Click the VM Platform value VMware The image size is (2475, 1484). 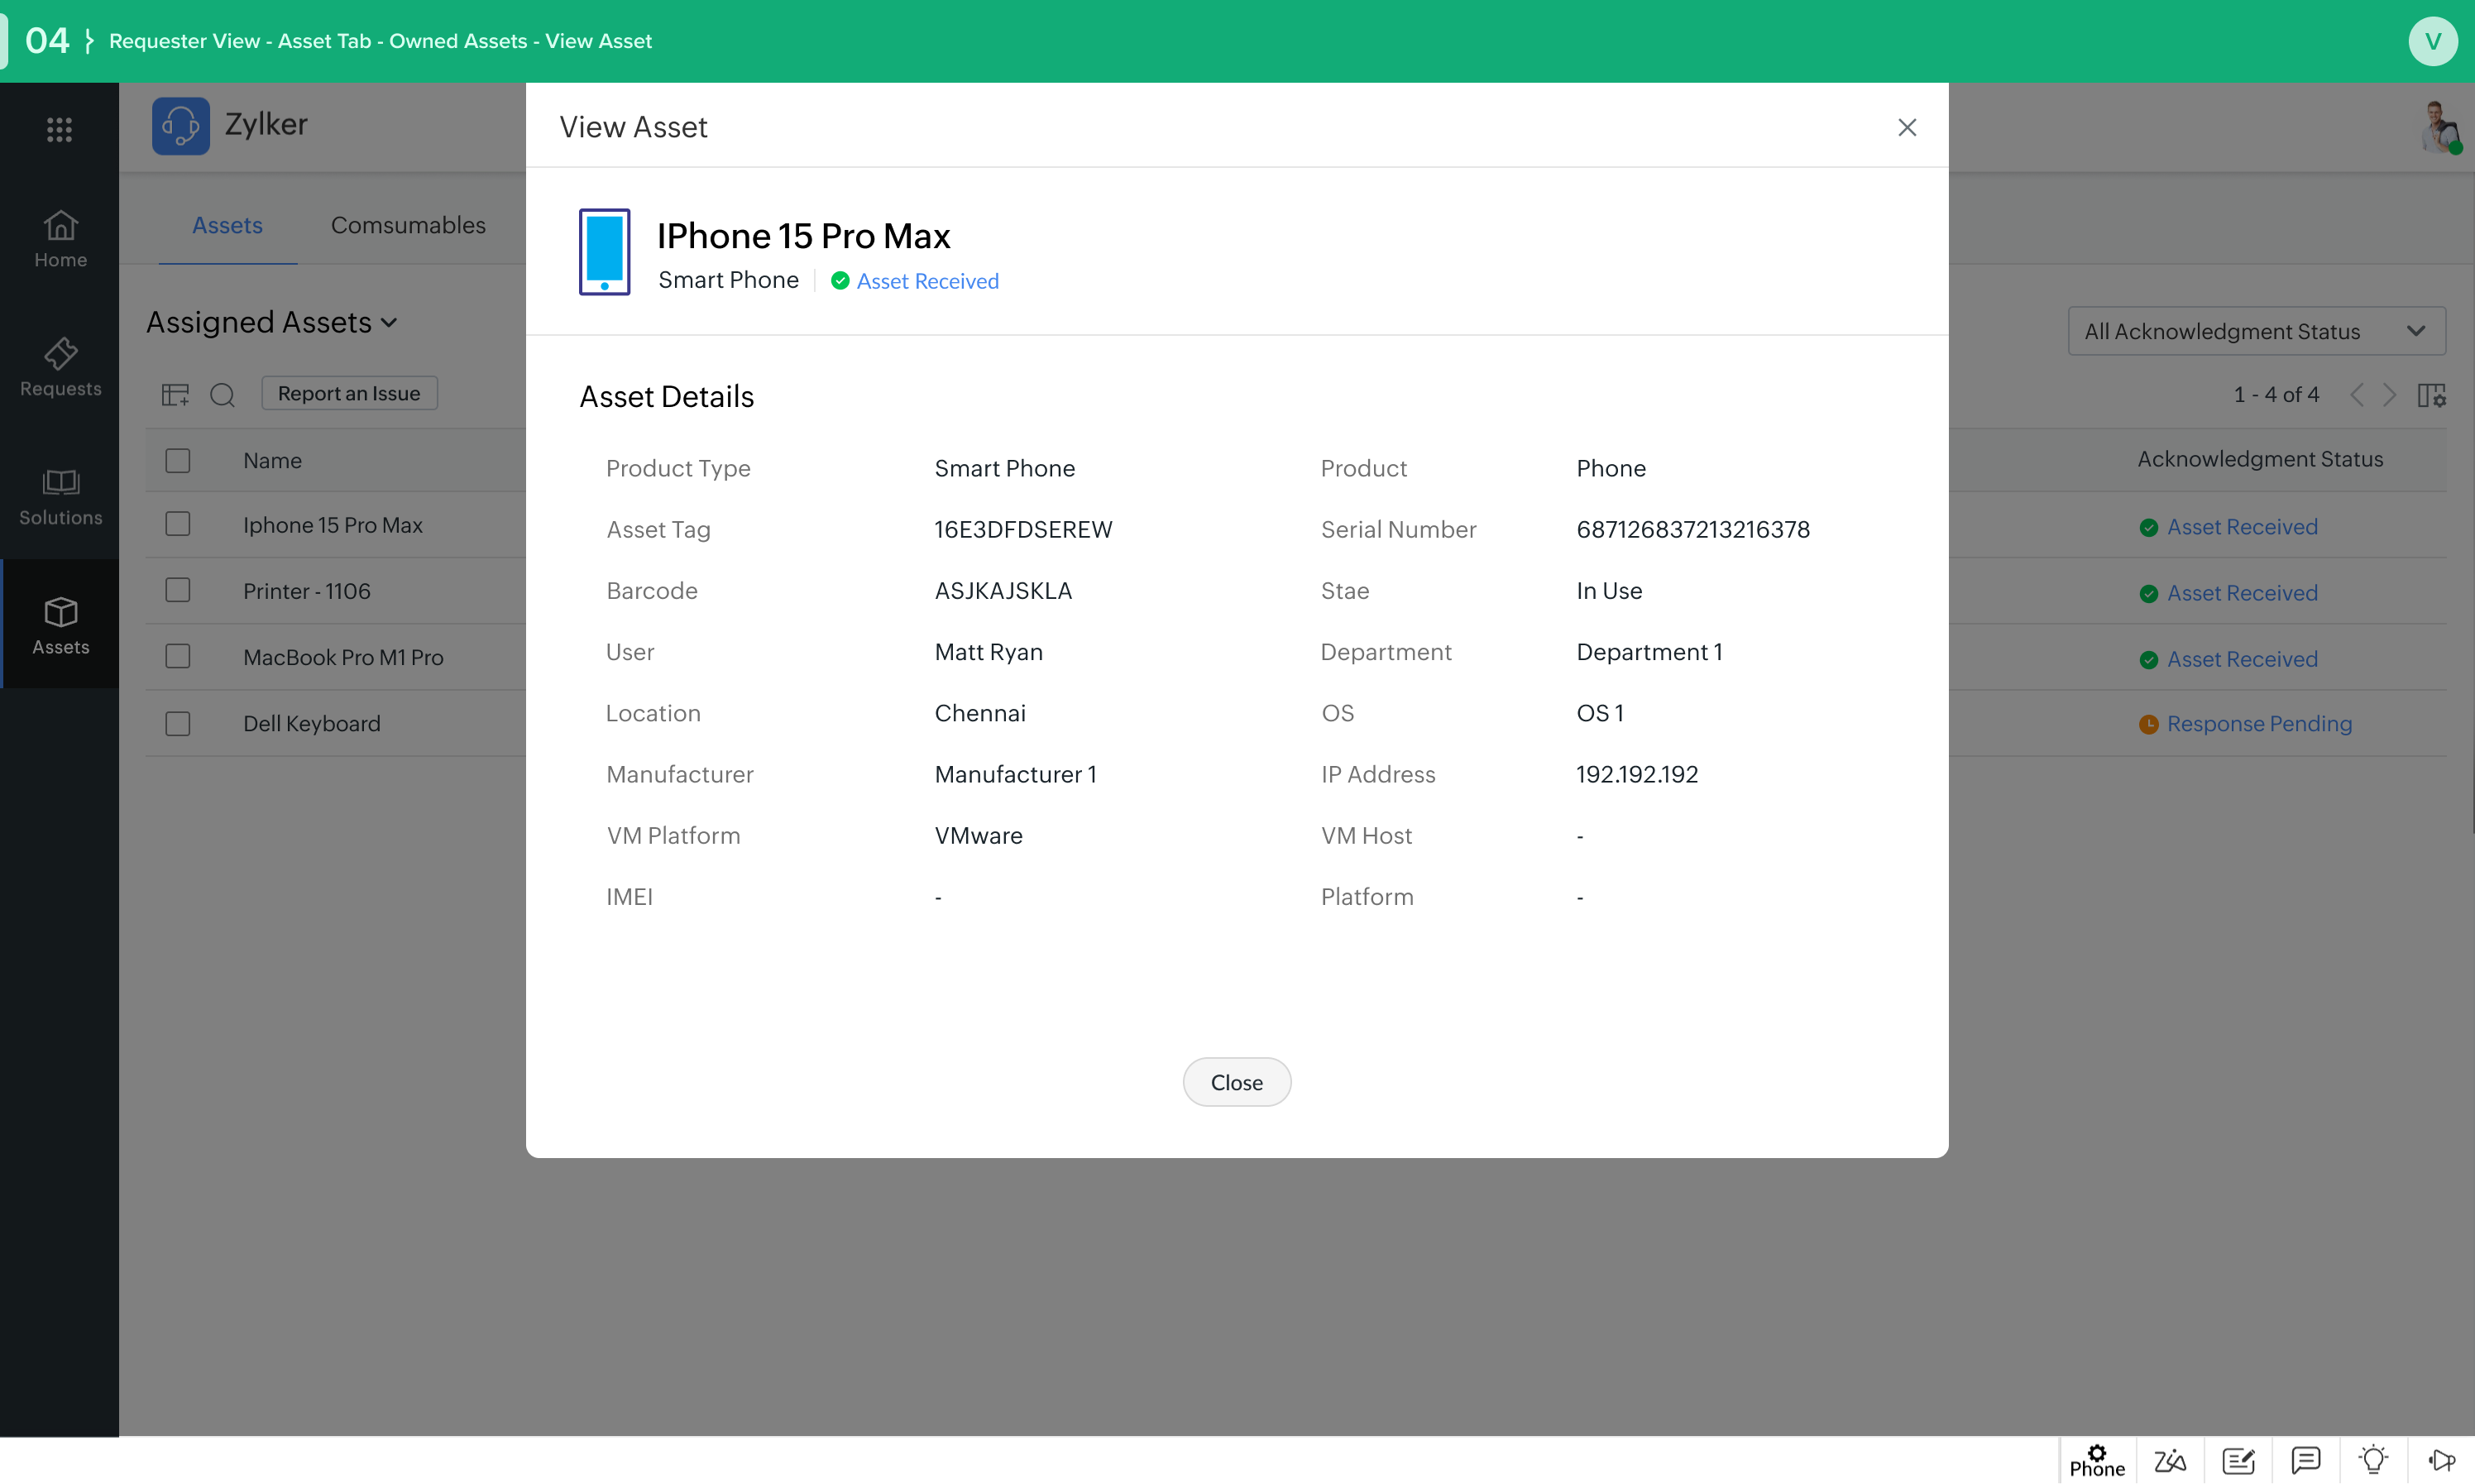pyautogui.click(x=978, y=835)
